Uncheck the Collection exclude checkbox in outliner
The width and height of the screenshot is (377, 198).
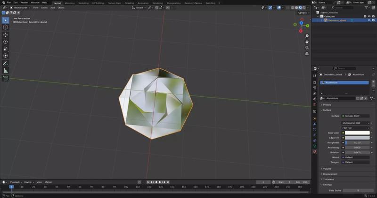(x=365, y=16)
